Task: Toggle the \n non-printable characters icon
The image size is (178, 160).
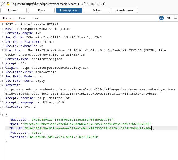Action: click(169, 18)
